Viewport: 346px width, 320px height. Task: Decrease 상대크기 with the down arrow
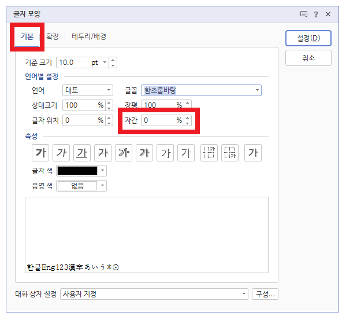coord(109,108)
